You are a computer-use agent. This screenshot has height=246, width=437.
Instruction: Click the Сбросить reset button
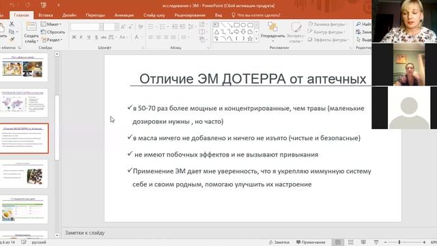[x=53, y=32]
